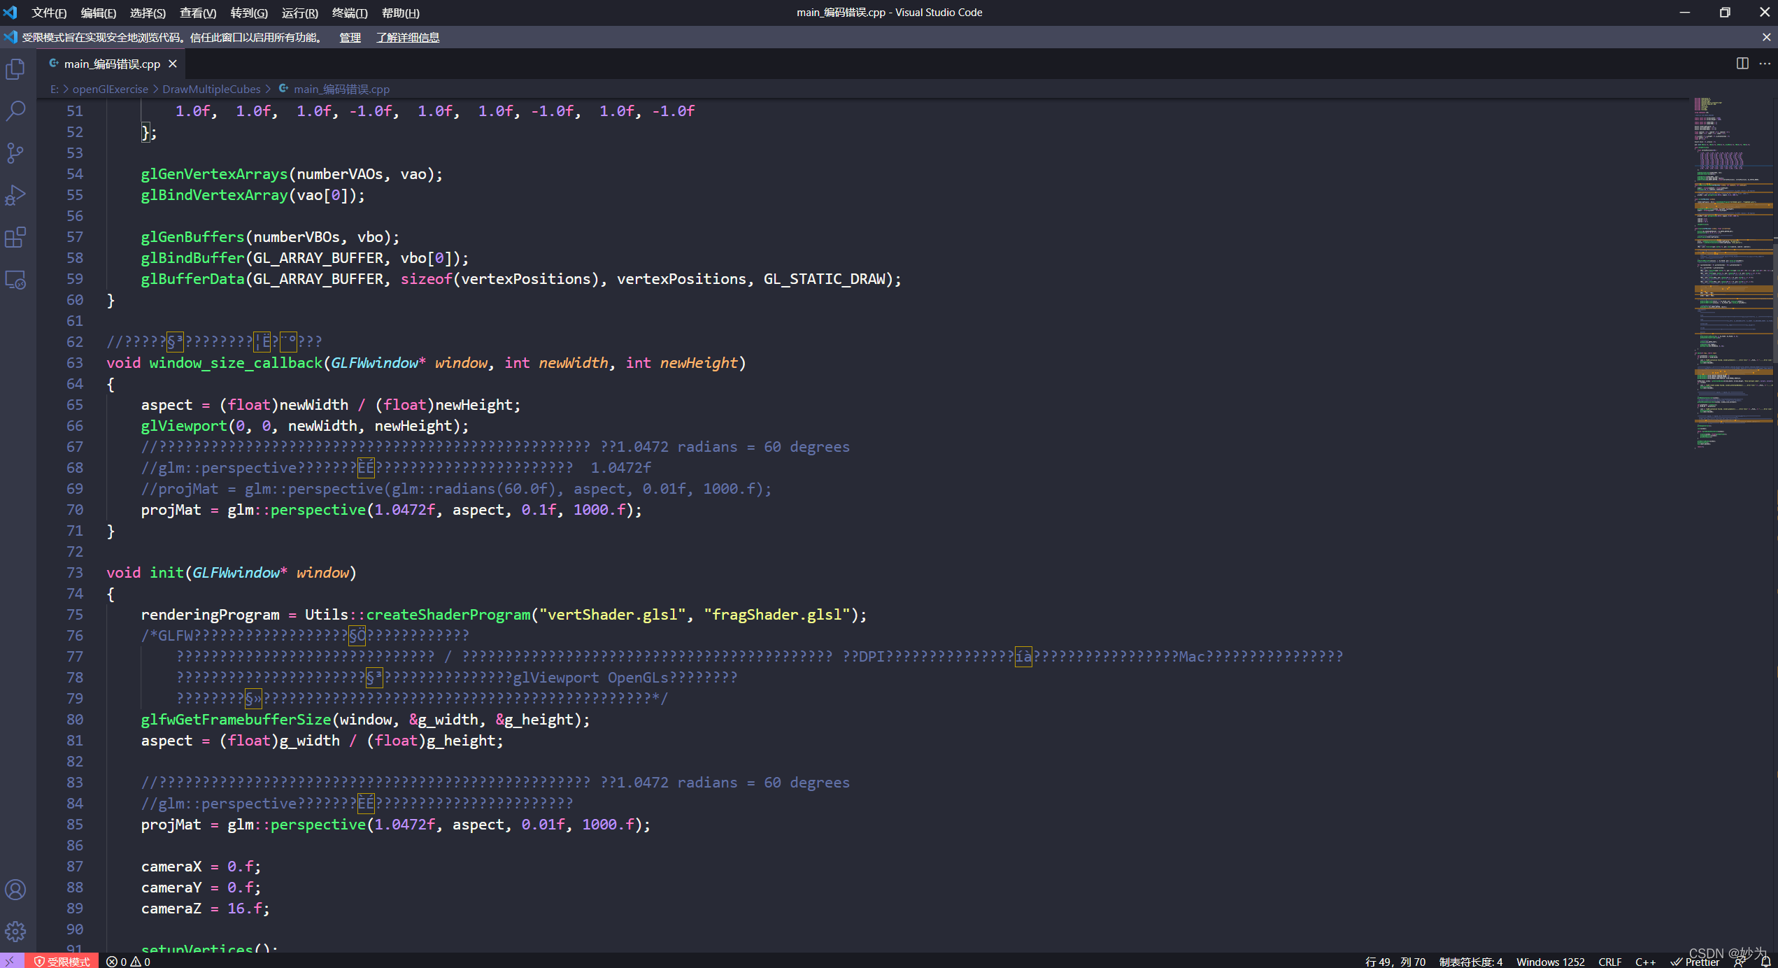This screenshot has height=968, width=1778.
Task: Click cameraZ on line 89
Action: click(171, 908)
